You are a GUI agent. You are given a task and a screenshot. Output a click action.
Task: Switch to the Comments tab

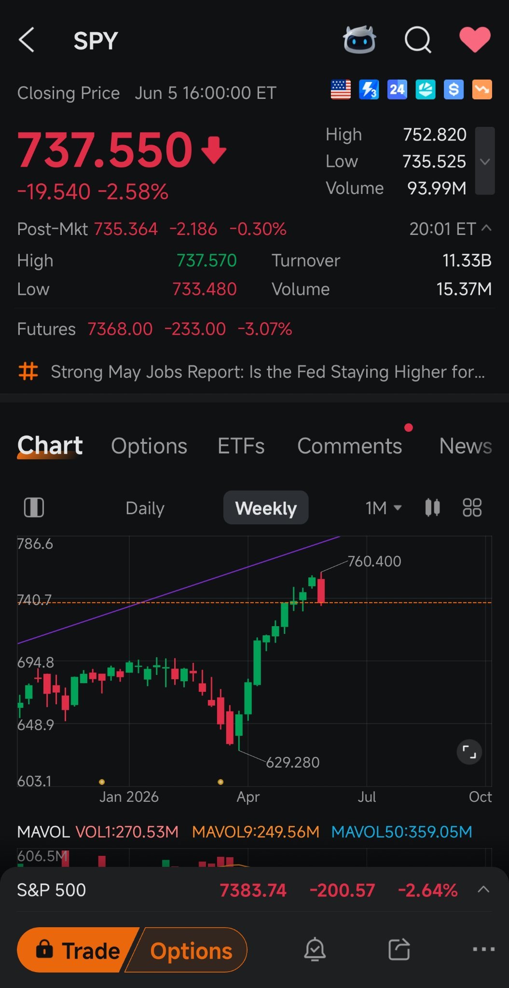pos(350,446)
